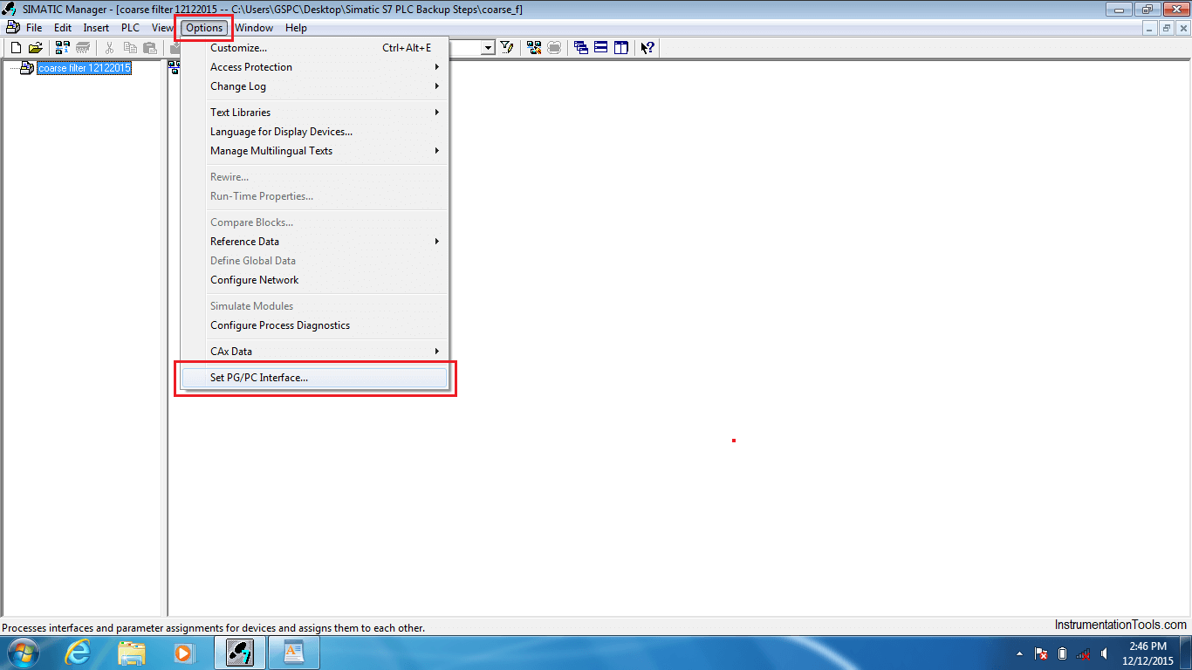The height and width of the screenshot is (670, 1192).
Task: Click the greyed Simulation toolbar icon
Action: pos(554,48)
